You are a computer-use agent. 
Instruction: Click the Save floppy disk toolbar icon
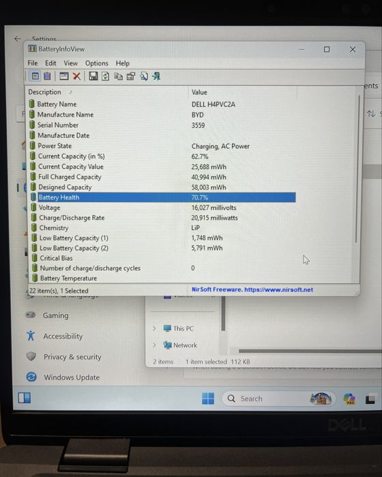[93, 76]
